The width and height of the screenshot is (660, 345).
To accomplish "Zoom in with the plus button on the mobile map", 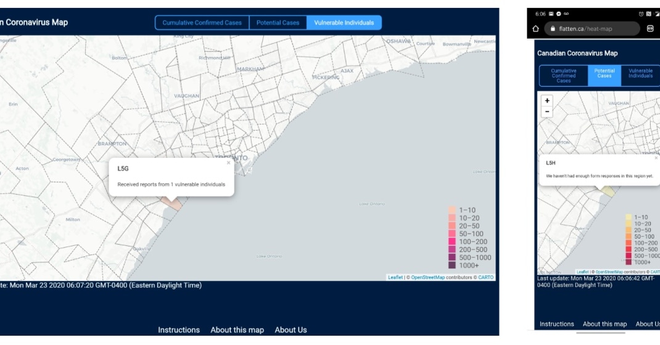I will coord(547,100).
